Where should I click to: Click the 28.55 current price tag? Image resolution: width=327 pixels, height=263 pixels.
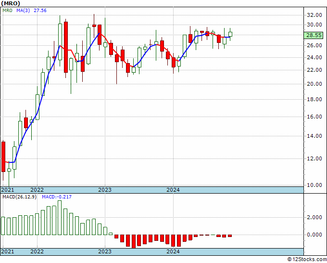(314, 35)
